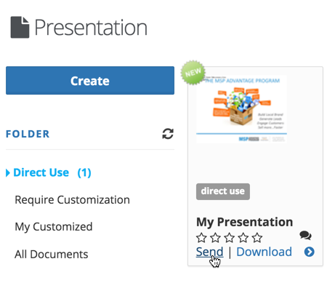Refresh the folder list icon
The width and height of the screenshot is (327, 299).
[168, 134]
